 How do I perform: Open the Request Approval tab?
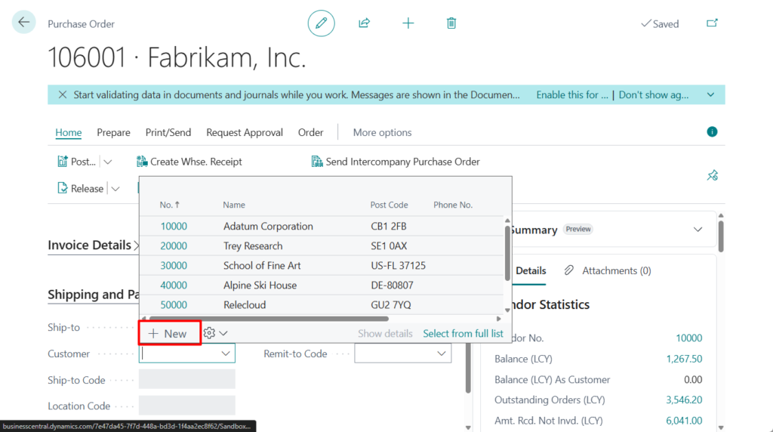pyautogui.click(x=245, y=132)
